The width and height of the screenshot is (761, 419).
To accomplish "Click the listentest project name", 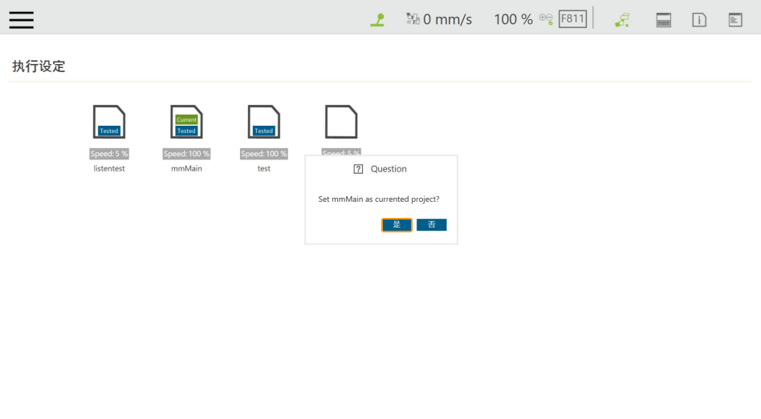I will click(109, 168).
